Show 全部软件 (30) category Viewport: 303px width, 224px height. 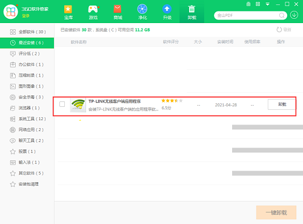pyautogui.click(x=27, y=32)
